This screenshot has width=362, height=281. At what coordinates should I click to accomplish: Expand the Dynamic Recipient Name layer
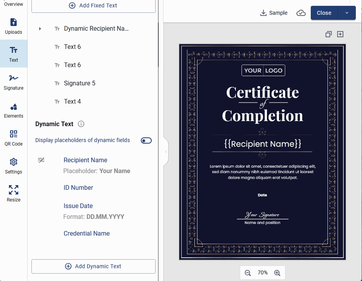click(40, 28)
